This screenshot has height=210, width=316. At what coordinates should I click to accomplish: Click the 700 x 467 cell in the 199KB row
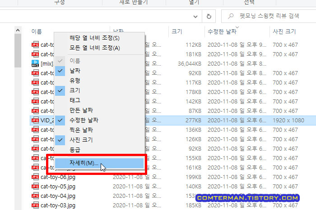click(285, 177)
